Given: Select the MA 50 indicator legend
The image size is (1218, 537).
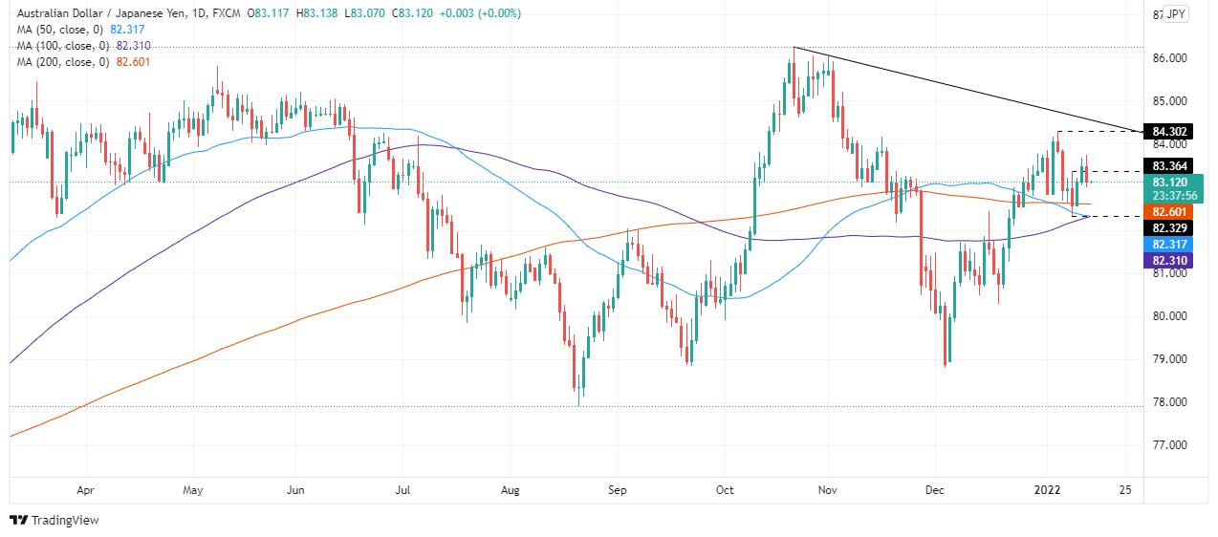Looking at the screenshot, I should (76, 31).
